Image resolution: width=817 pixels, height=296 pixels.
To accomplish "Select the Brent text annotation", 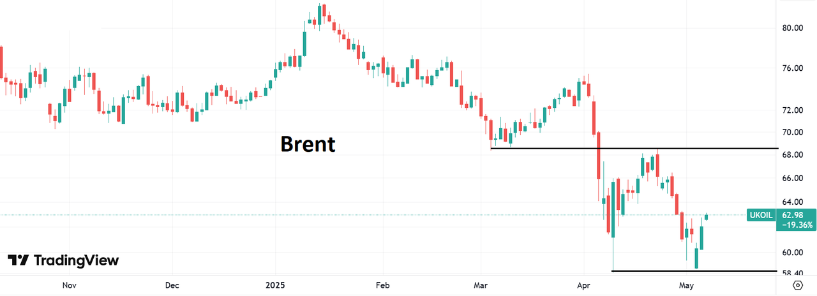I will [x=308, y=144].
